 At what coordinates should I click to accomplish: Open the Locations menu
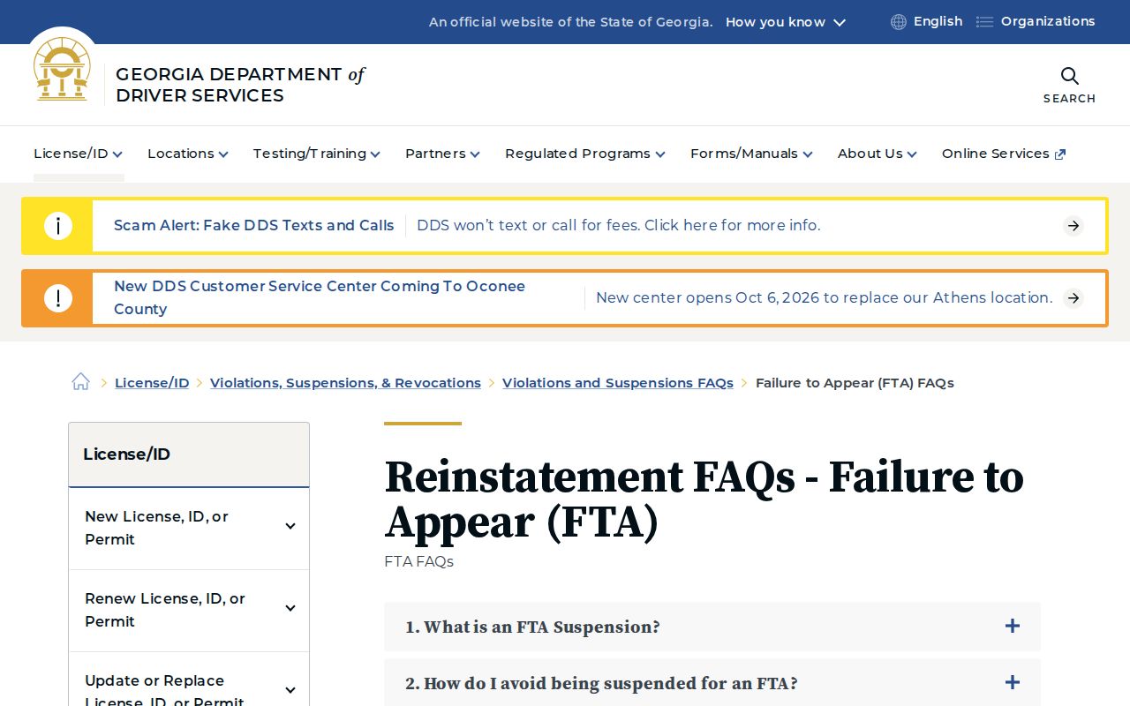coord(188,154)
